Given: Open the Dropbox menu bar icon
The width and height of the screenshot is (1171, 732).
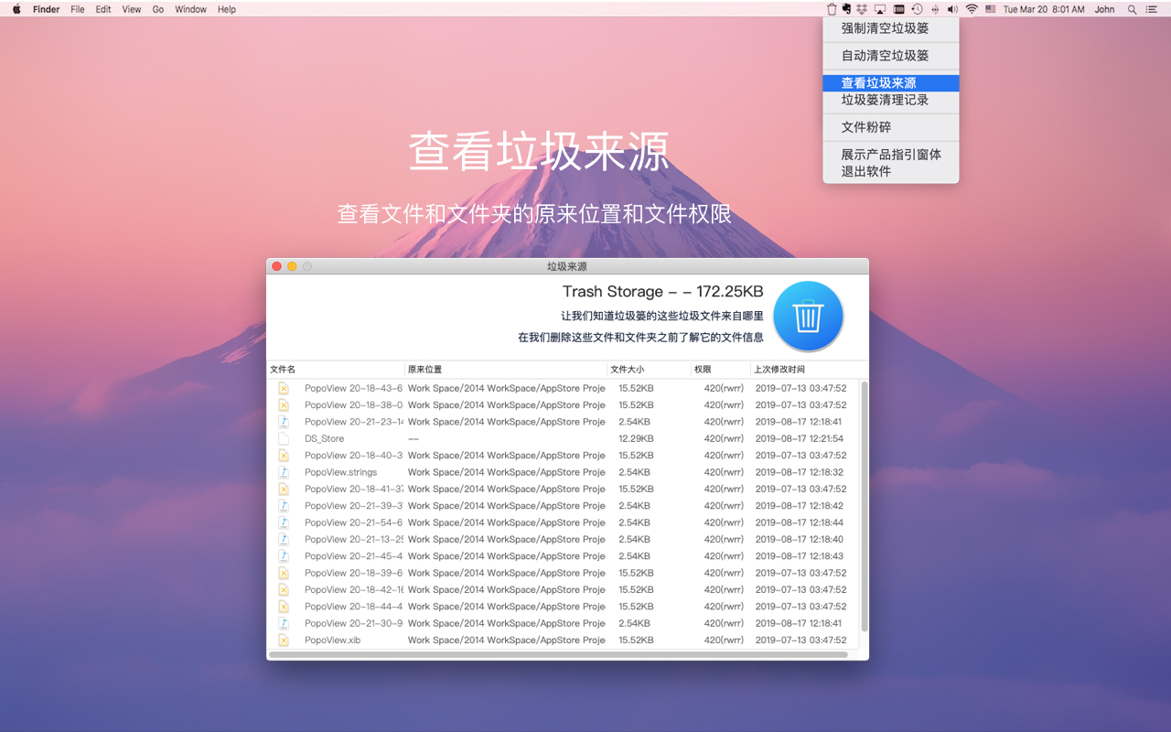Looking at the screenshot, I should (862, 9).
